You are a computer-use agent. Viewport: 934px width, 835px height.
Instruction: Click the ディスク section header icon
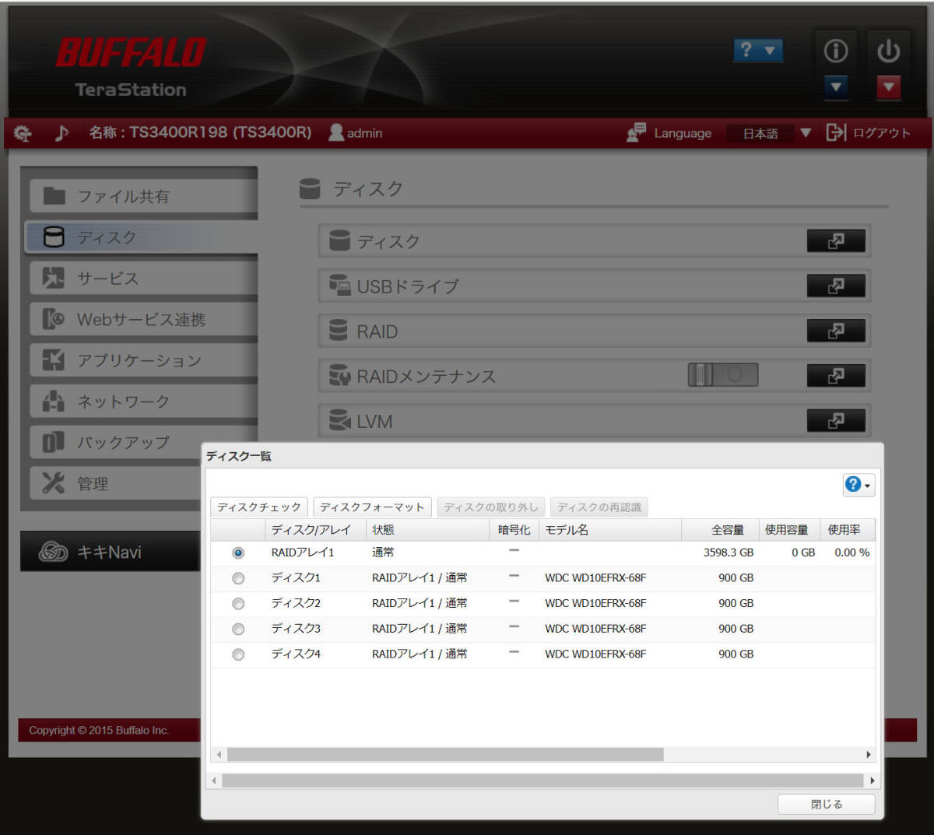(310, 189)
